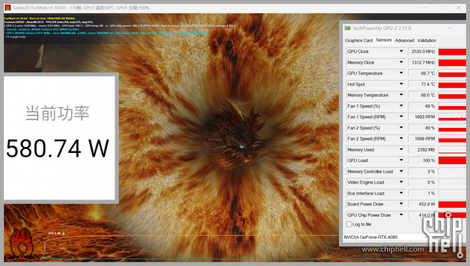Open the Fan 2 Speed (RPM) dropdown
Viewport: 470px width, 266px height.
coord(401,139)
